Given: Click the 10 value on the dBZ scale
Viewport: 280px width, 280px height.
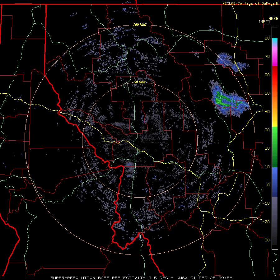Looking at the screenshot, I should coord(267,167).
